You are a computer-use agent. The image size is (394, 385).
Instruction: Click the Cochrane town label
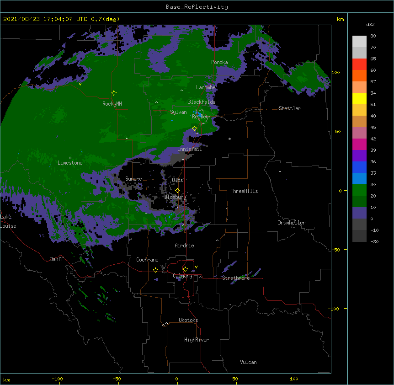click(x=147, y=260)
